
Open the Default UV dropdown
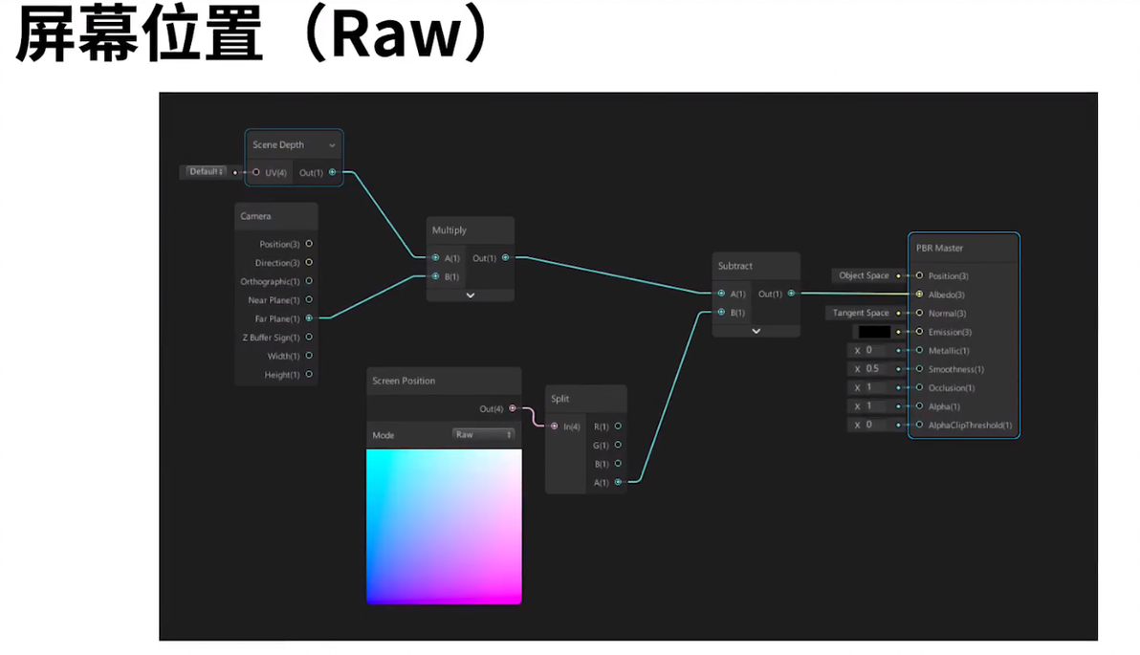tap(206, 171)
